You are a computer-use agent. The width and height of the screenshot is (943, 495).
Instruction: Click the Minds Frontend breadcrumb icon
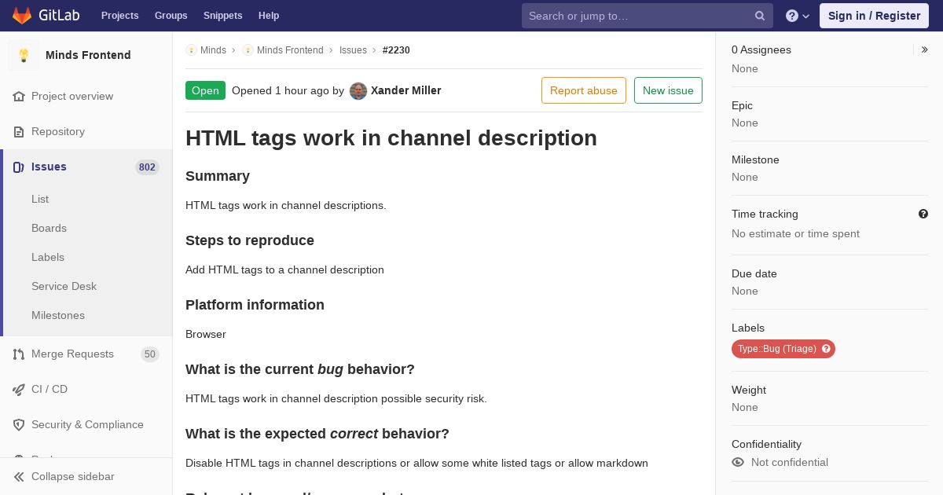pyautogui.click(x=248, y=49)
